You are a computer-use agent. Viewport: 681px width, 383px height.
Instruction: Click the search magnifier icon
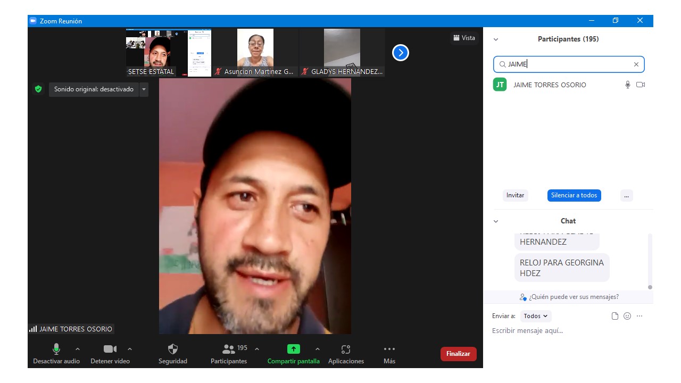(x=502, y=64)
